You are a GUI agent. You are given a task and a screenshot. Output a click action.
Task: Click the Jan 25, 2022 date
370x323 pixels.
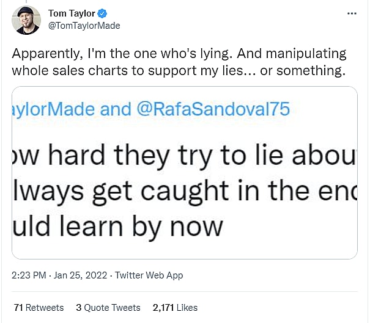tap(78, 275)
